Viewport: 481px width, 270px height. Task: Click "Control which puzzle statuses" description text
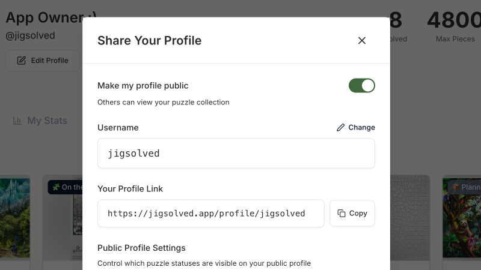click(204, 263)
